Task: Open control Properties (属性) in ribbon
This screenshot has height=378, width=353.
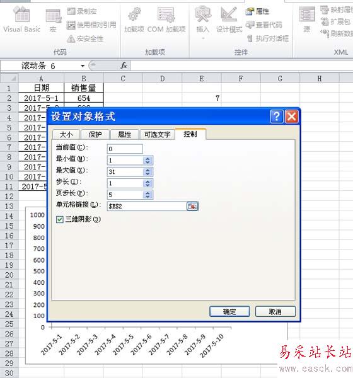Action: (257, 11)
